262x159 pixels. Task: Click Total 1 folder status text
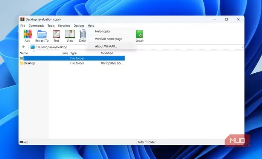pyautogui.click(x=146, y=142)
